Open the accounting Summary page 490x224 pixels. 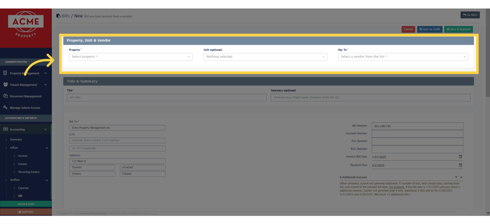(x=16, y=140)
